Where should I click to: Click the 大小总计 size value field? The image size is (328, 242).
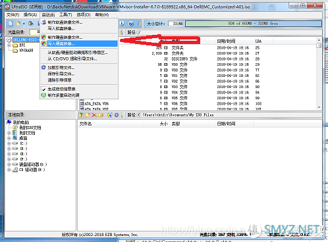tap(176, 24)
